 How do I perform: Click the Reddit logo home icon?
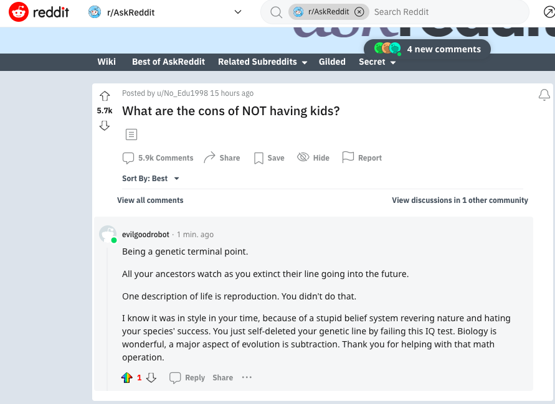19,12
